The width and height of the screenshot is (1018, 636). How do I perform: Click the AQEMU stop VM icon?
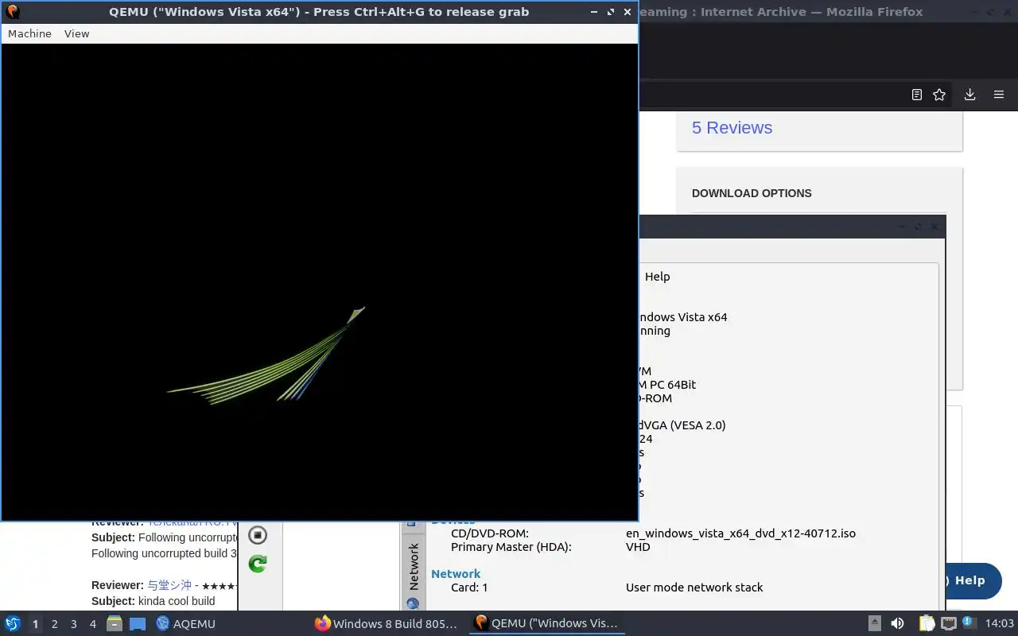(x=258, y=535)
